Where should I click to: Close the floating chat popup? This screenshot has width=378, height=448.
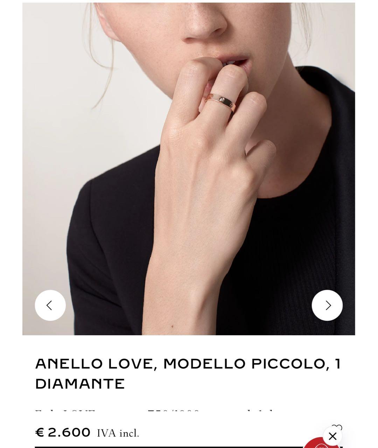coord(332,436)
